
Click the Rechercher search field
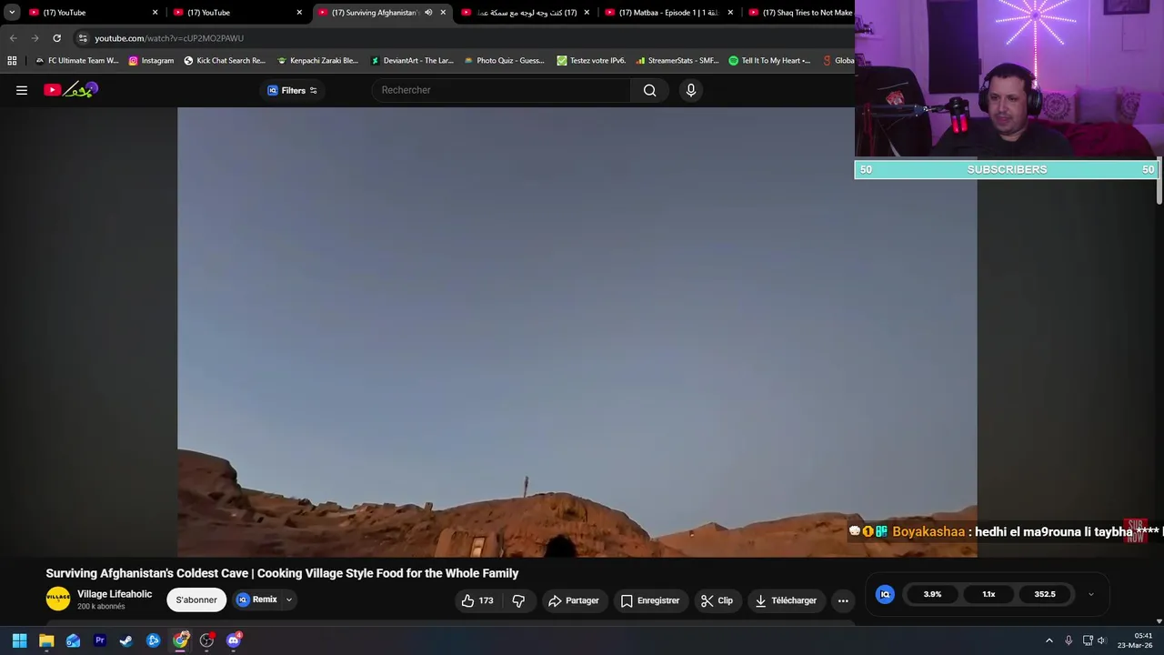tap(501, 90)
